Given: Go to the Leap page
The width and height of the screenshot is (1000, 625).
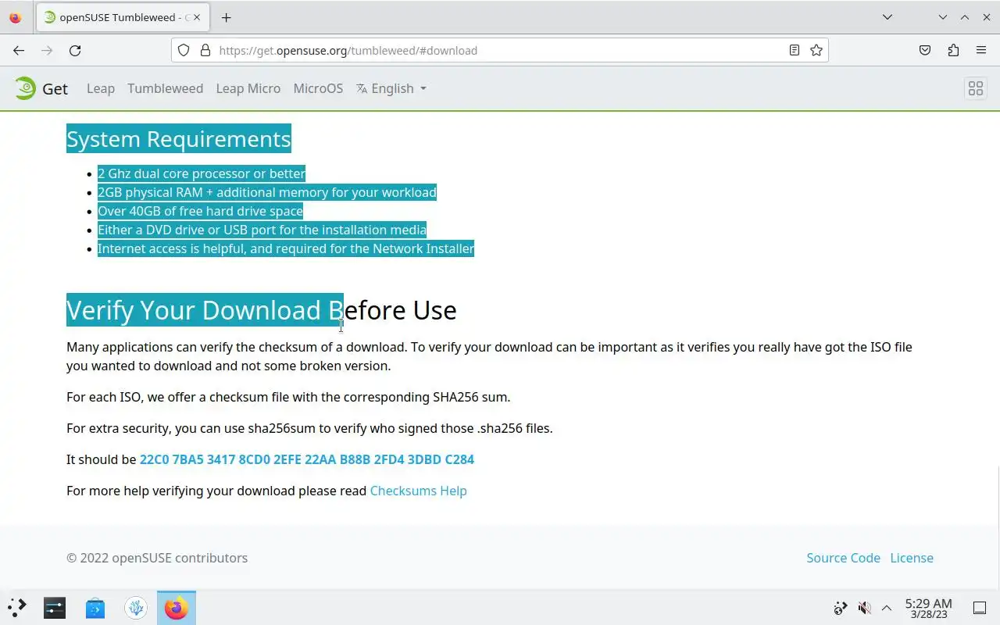Looking at the screenshot, I should [101, 88].
